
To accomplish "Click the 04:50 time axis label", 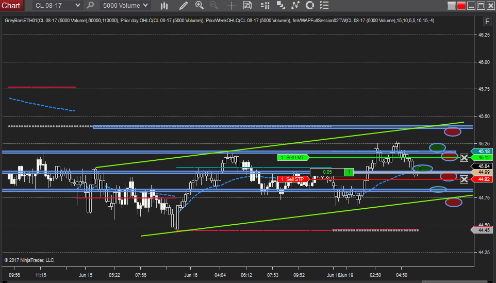I will click(402, 275).
